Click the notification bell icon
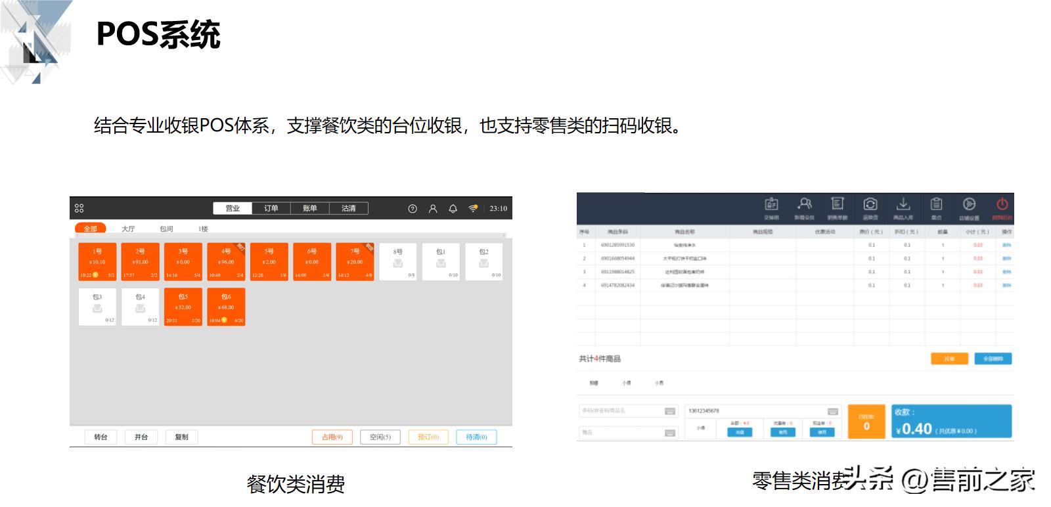This screenshot has height=507, width=1051. [x=453, y=209]
